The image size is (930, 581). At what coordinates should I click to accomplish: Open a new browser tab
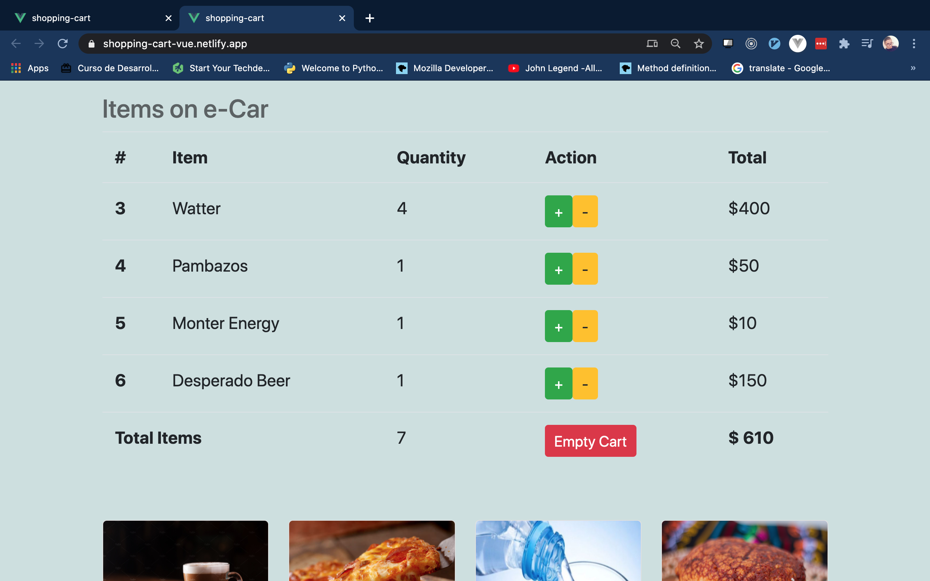(x=370, y=18)
